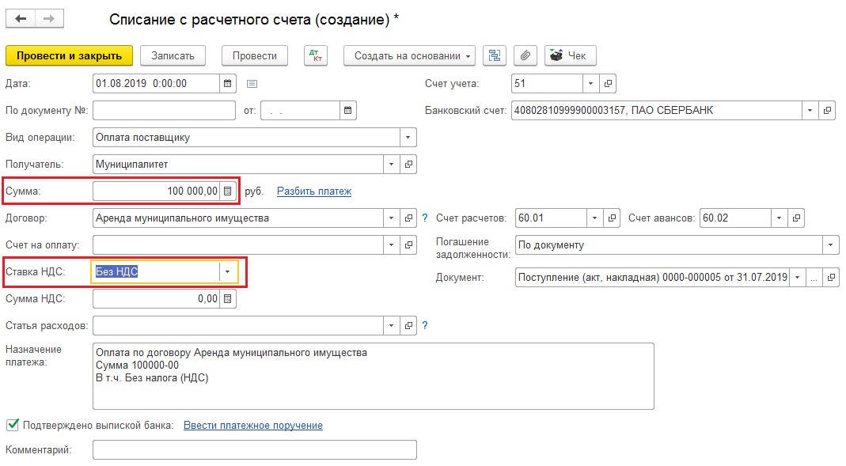
Task: Open Ввести платежное поручение link
Action: 252,425
